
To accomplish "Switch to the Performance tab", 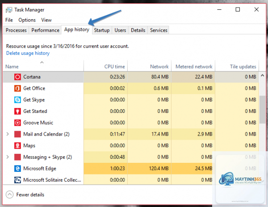I will click(x=45, y=30).
